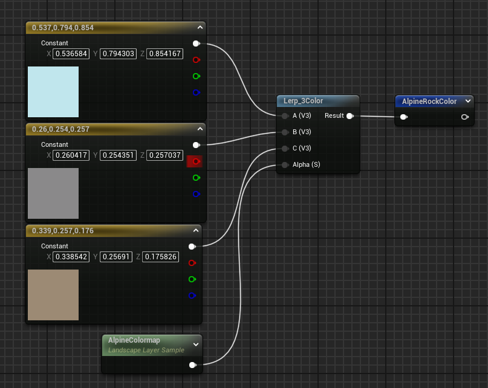Screen dimensions: 488x388
Task: Collapse the 0.26,0.254,0.257 constant node
Action: tap(200, 129)
